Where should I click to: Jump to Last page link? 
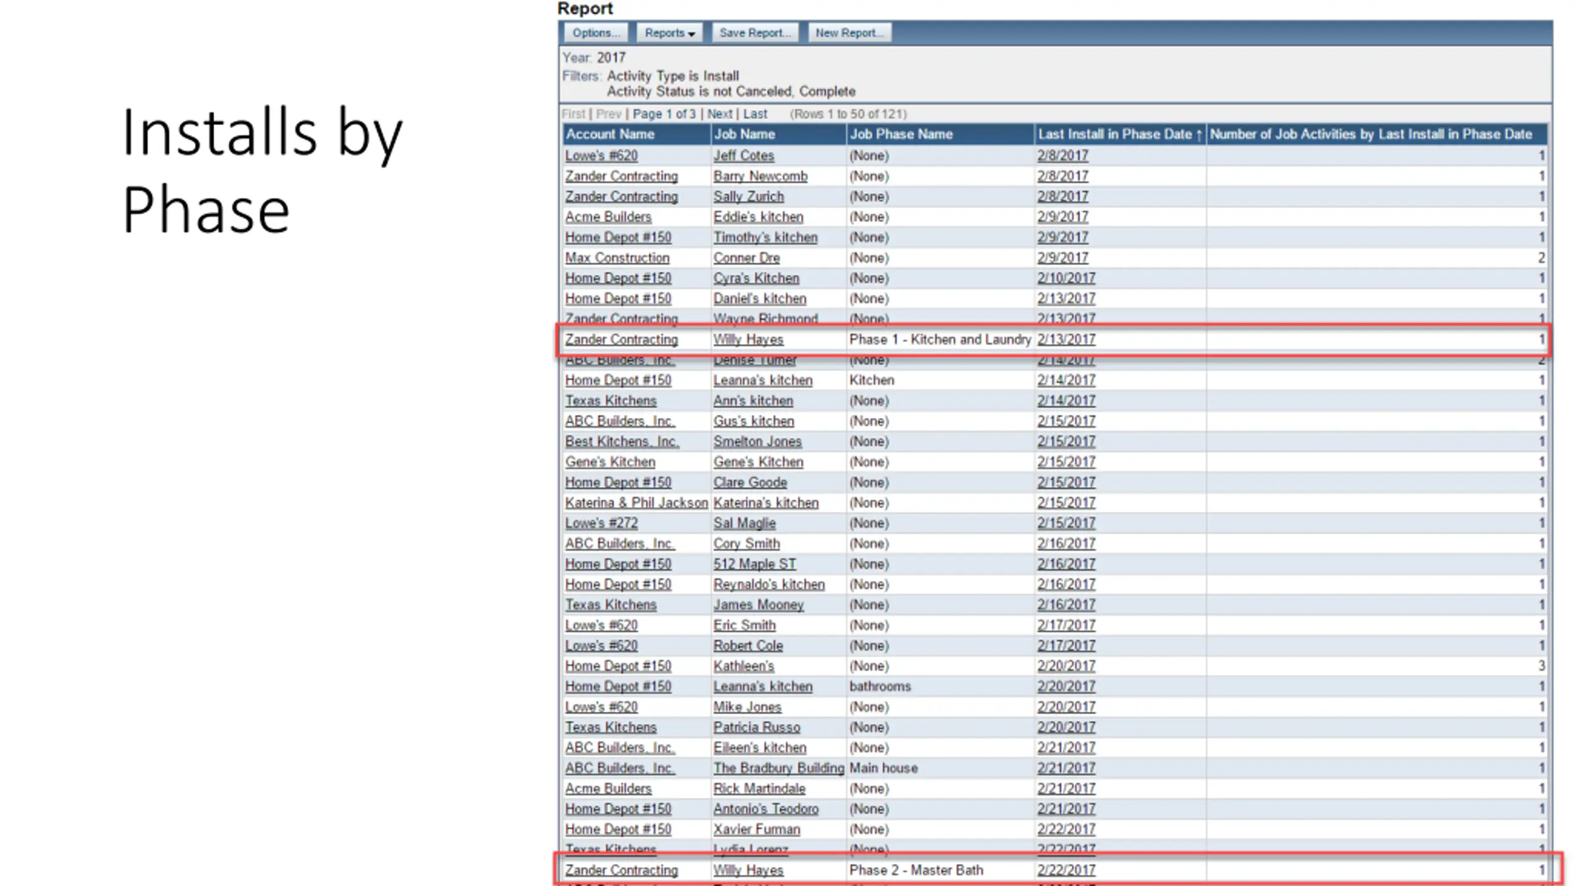(x=755, y=114)
